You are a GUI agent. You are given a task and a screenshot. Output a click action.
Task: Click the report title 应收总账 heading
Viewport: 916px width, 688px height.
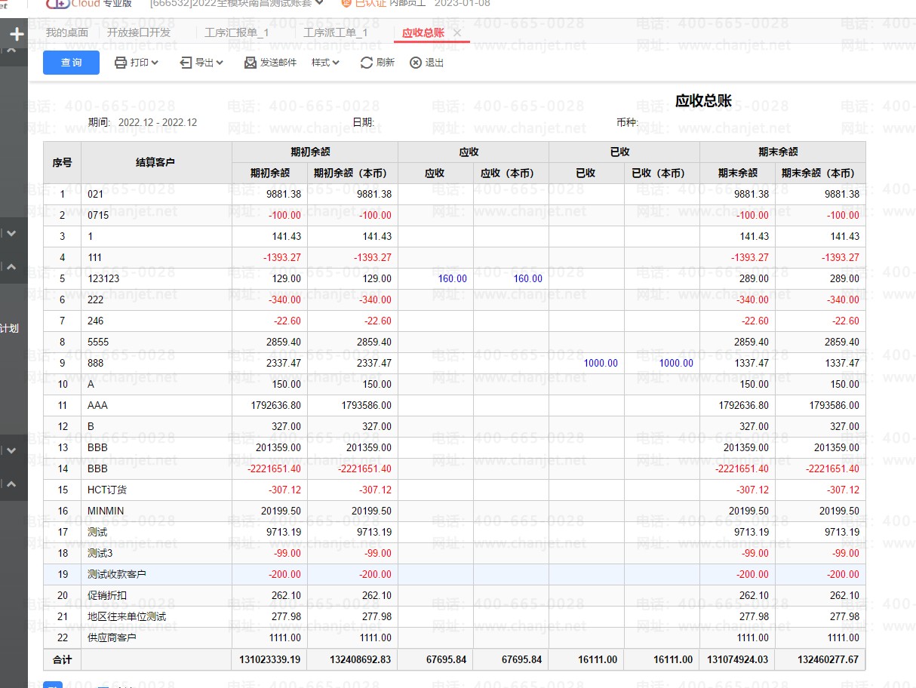[x=703, y=101]
